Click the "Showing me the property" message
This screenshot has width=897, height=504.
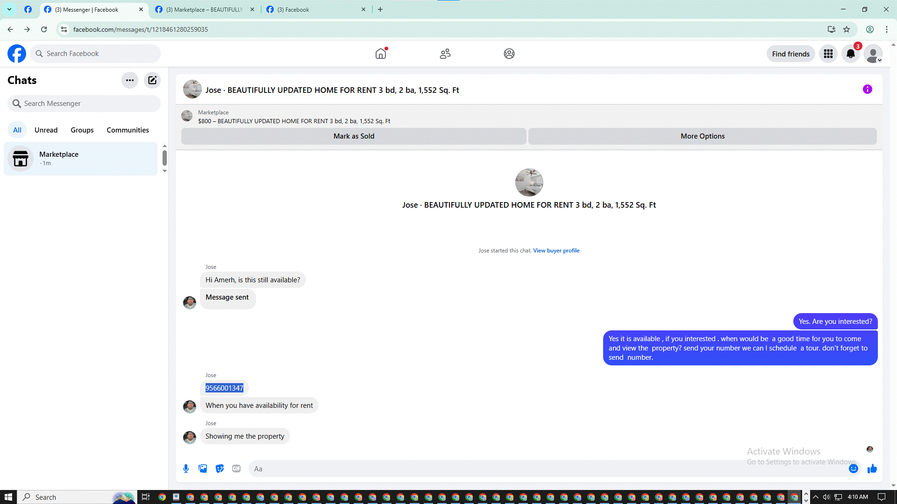[245, 436]
